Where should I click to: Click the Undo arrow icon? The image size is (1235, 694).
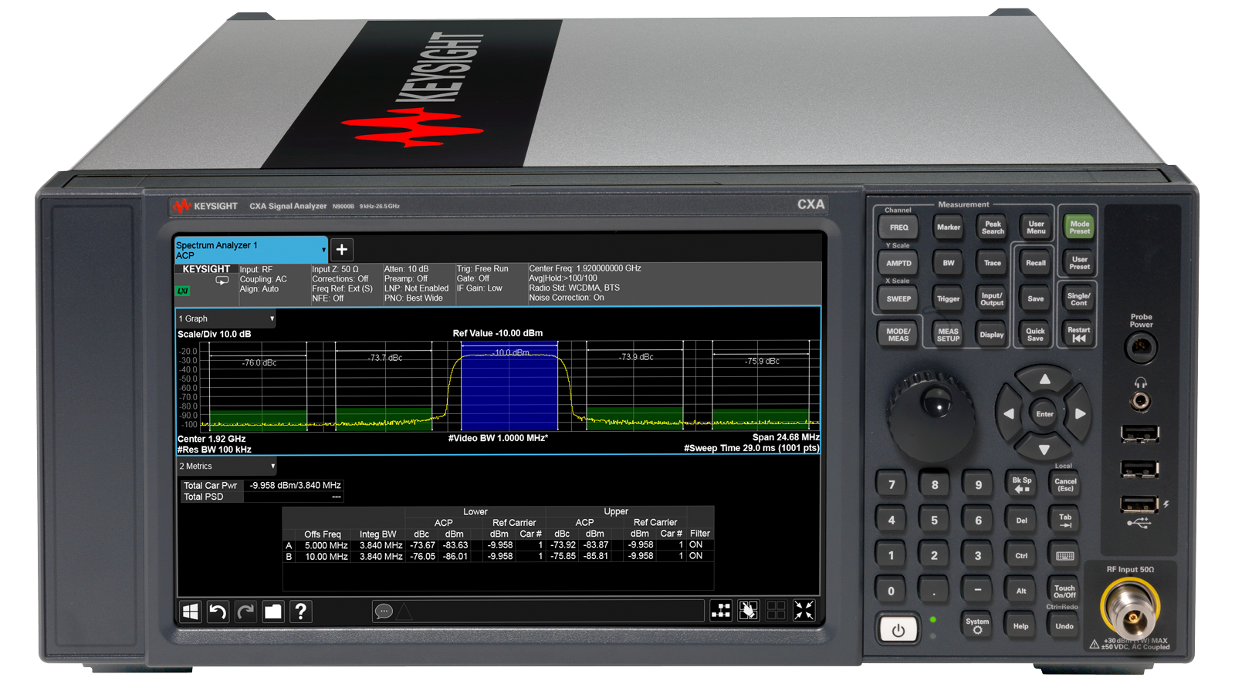pos(217,611)
